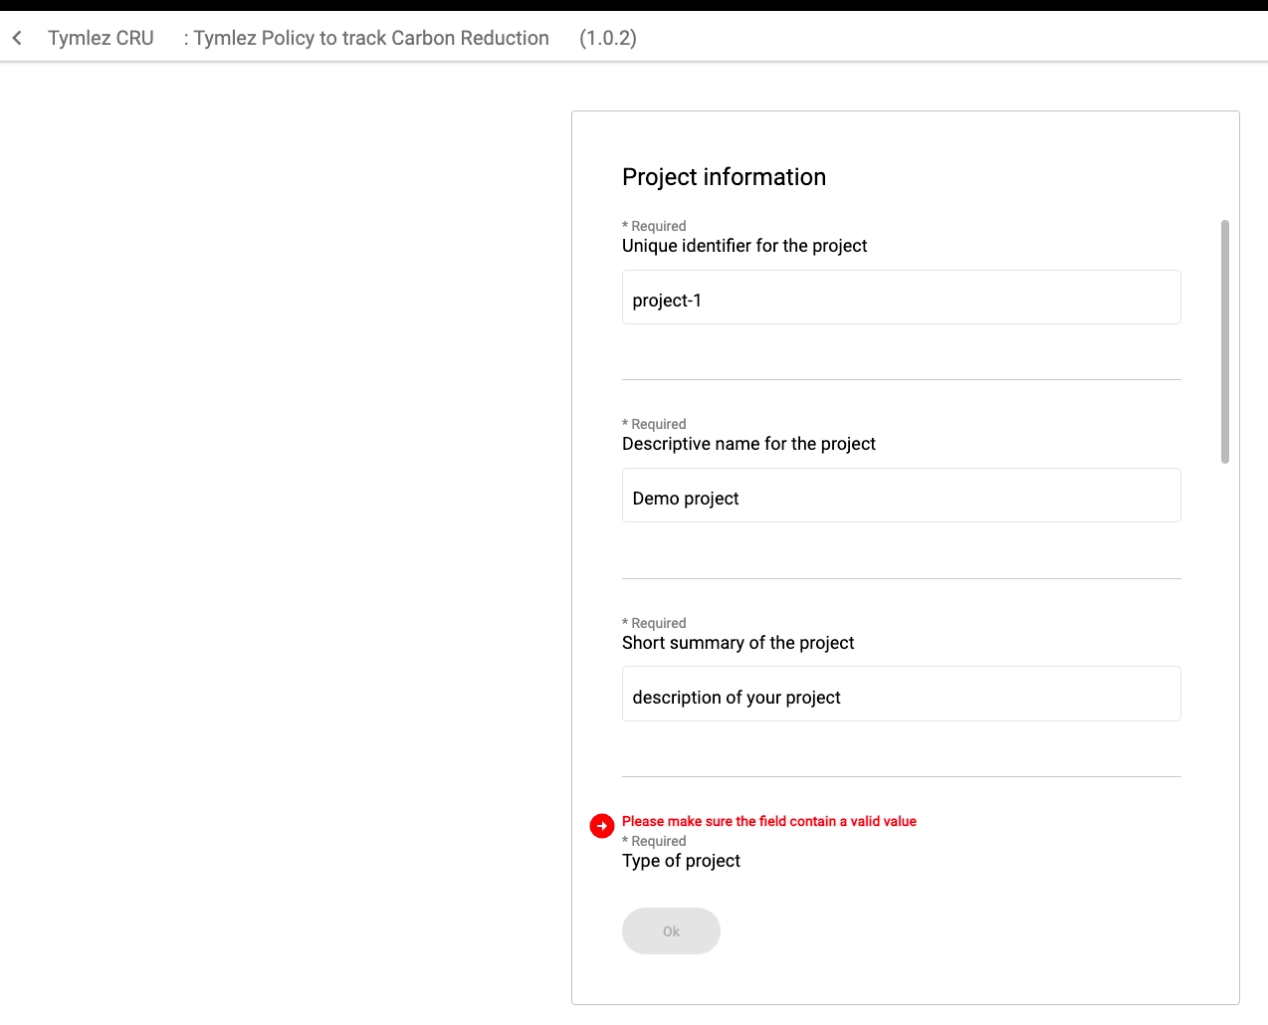1268x1025 pixels.
Task: Click the Tymlez CRU header title
Action: 101,38
